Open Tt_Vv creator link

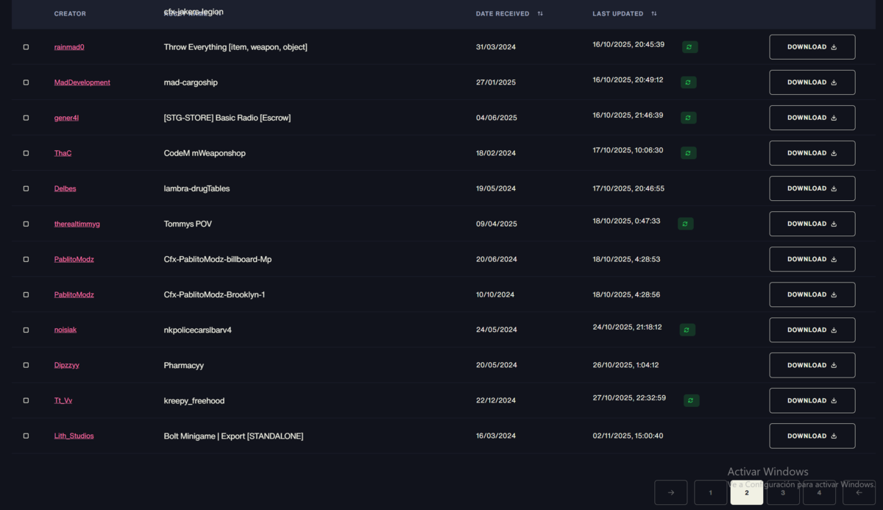point(63,400)
